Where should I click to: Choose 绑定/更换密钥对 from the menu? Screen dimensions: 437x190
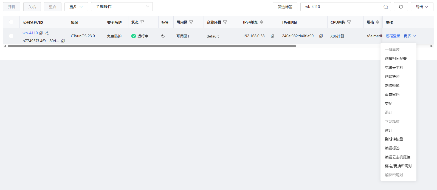coord(398,166)
